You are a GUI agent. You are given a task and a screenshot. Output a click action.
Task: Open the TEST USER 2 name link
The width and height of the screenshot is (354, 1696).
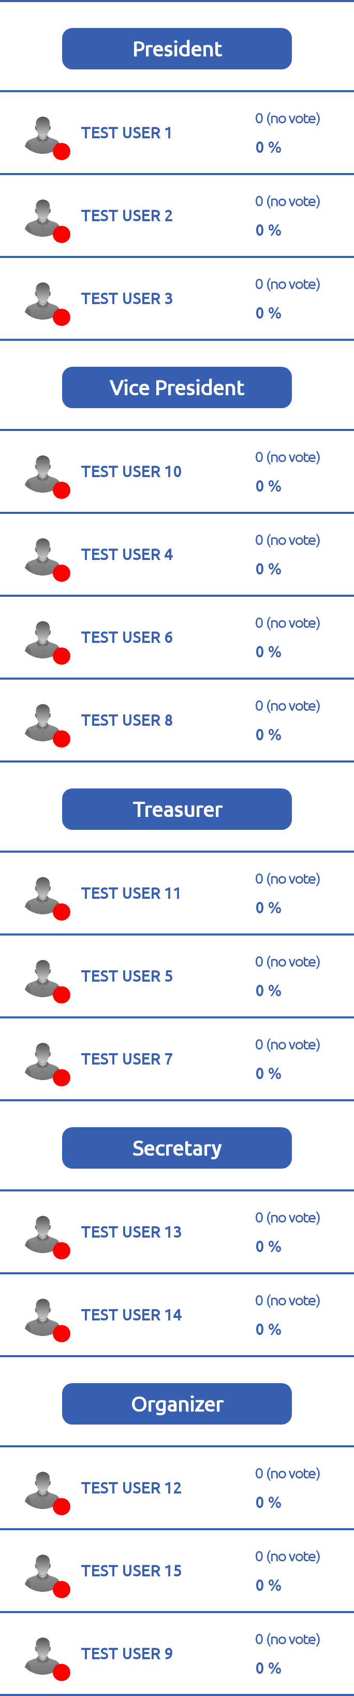[x=127, y=216]
